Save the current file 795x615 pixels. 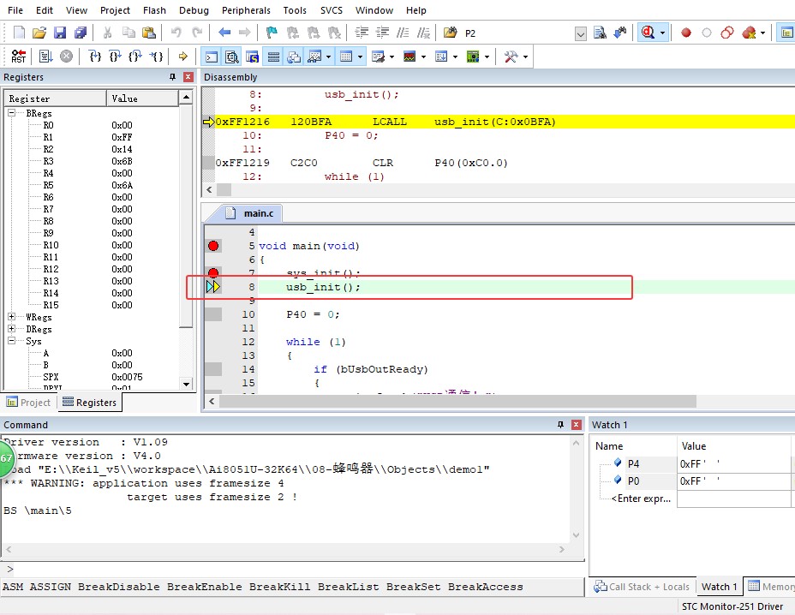pos(60,33)
